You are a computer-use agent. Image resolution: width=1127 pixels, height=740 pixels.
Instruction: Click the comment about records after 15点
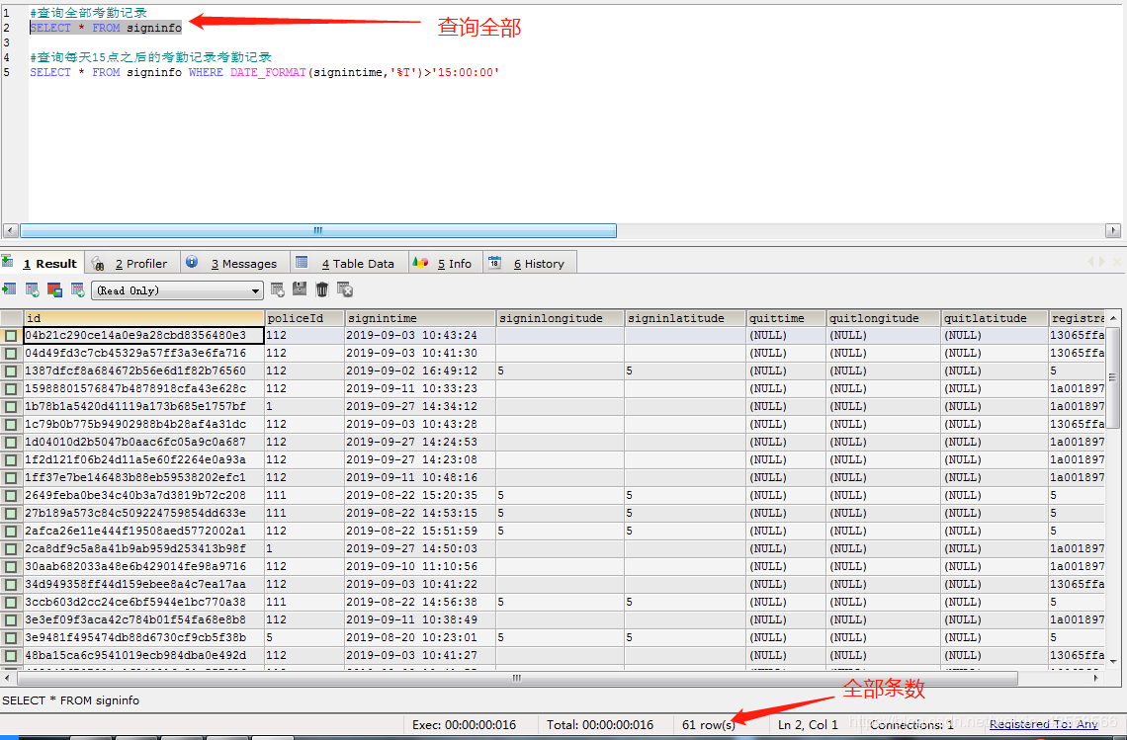pyautogui.click(x=150, y=57)
